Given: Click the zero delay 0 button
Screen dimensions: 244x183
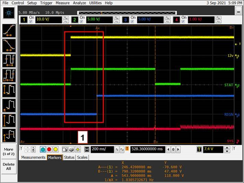Looking at the screenshot, I should [173, 149].
